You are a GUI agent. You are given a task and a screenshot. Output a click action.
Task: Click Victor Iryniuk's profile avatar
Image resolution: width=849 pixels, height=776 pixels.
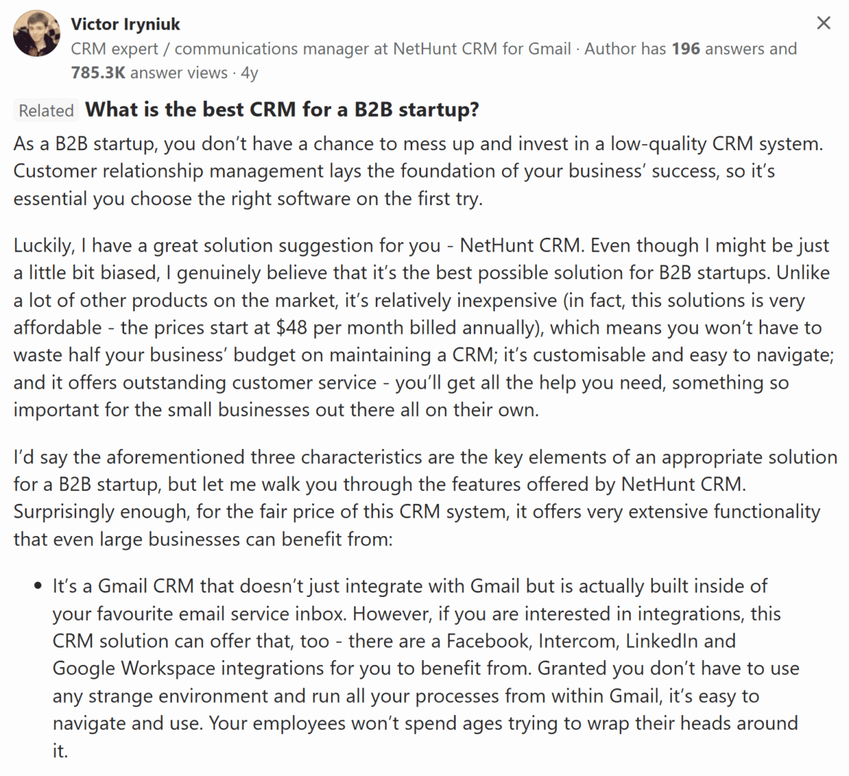pyautogui.click(x=37, y=34)
